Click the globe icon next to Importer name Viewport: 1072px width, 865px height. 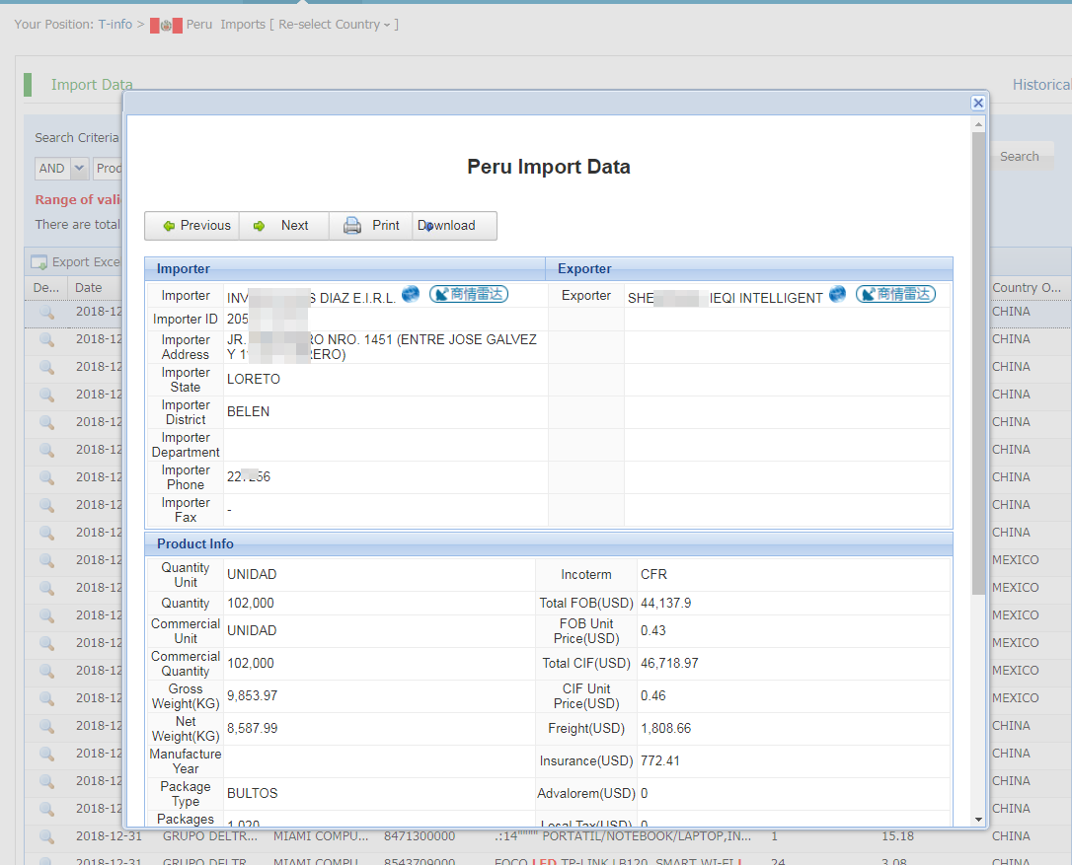(411, 294)
